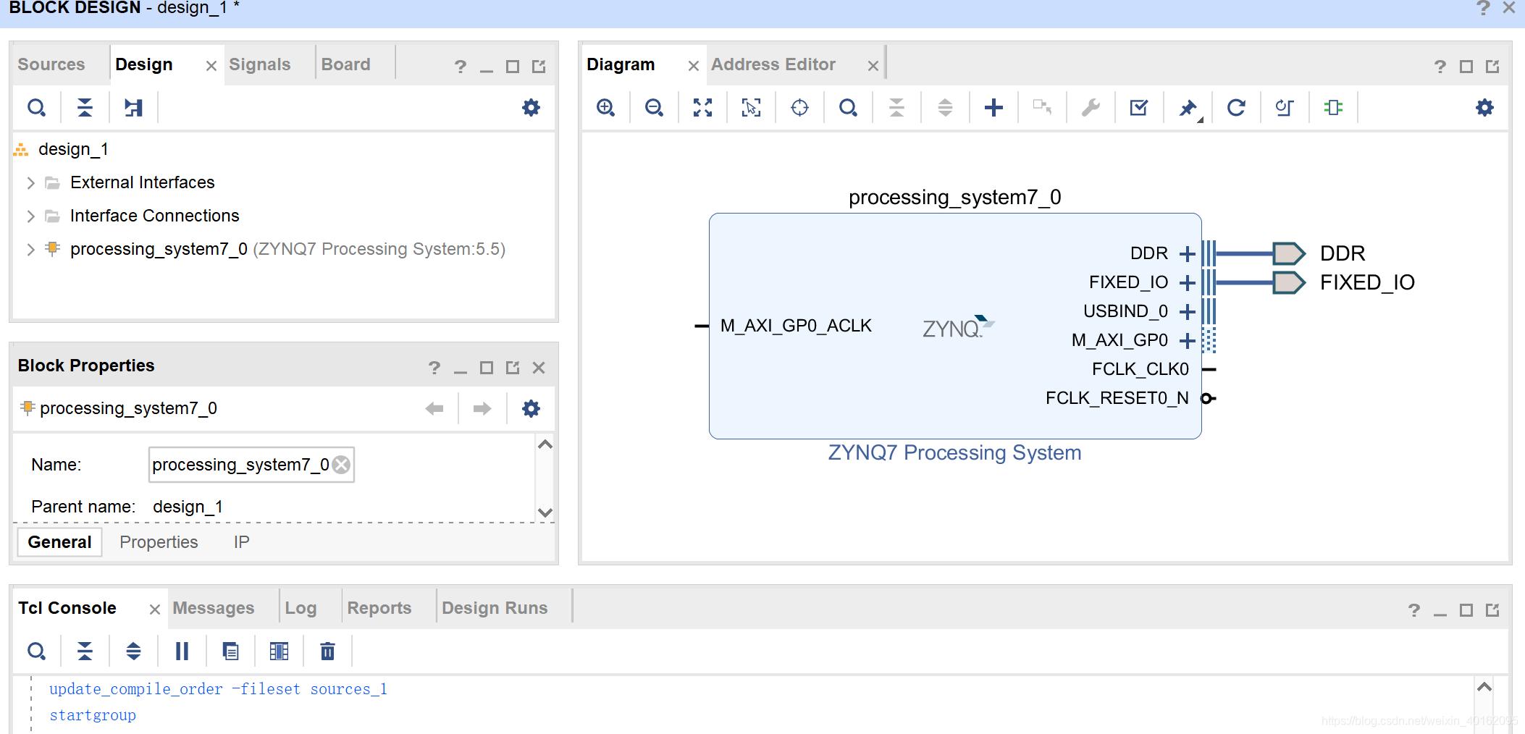This screenshot has width=1525, height=734.
Task: Collapse all in Design panel toolbar
Action: [85, 108]
